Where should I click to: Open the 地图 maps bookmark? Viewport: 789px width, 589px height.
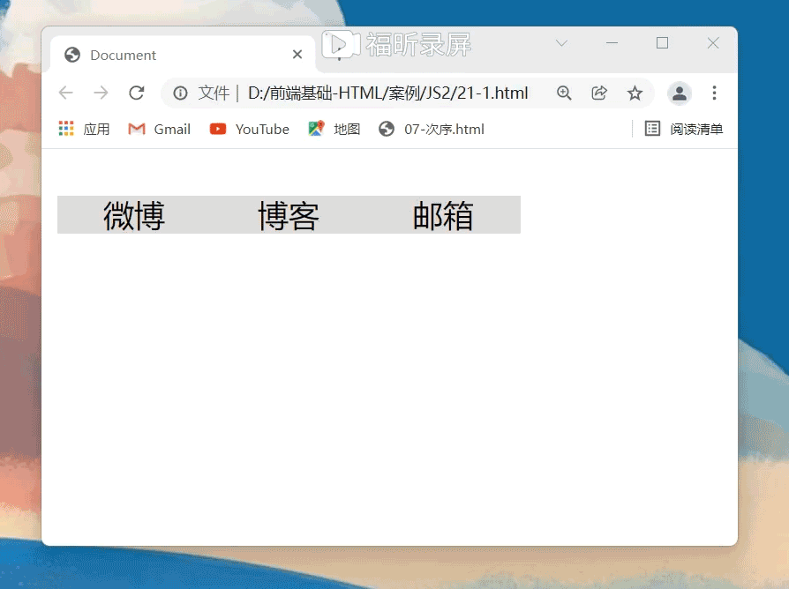(x=334, y=130)
